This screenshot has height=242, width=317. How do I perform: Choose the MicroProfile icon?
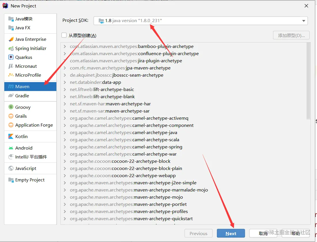[11, 75]
